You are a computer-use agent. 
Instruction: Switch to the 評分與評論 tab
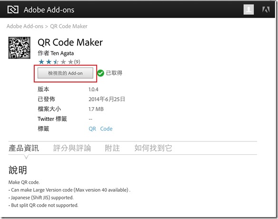point(72,148)
